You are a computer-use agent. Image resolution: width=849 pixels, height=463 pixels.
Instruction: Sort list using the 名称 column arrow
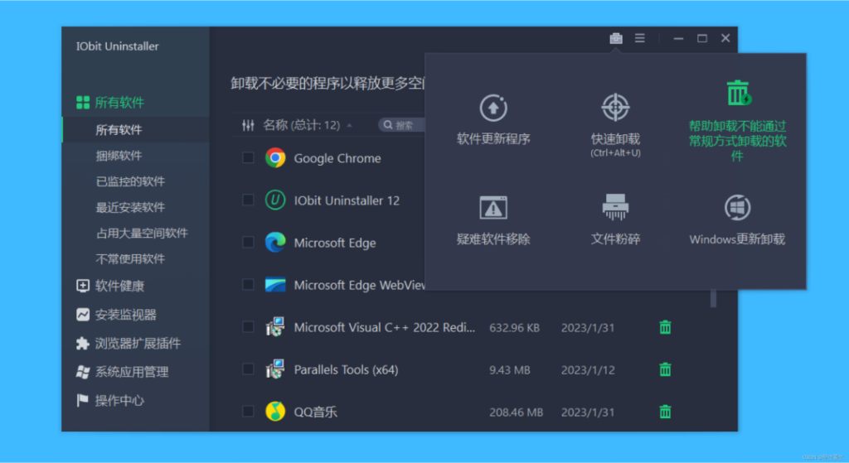pyautogui.click(x=349, y=126)
